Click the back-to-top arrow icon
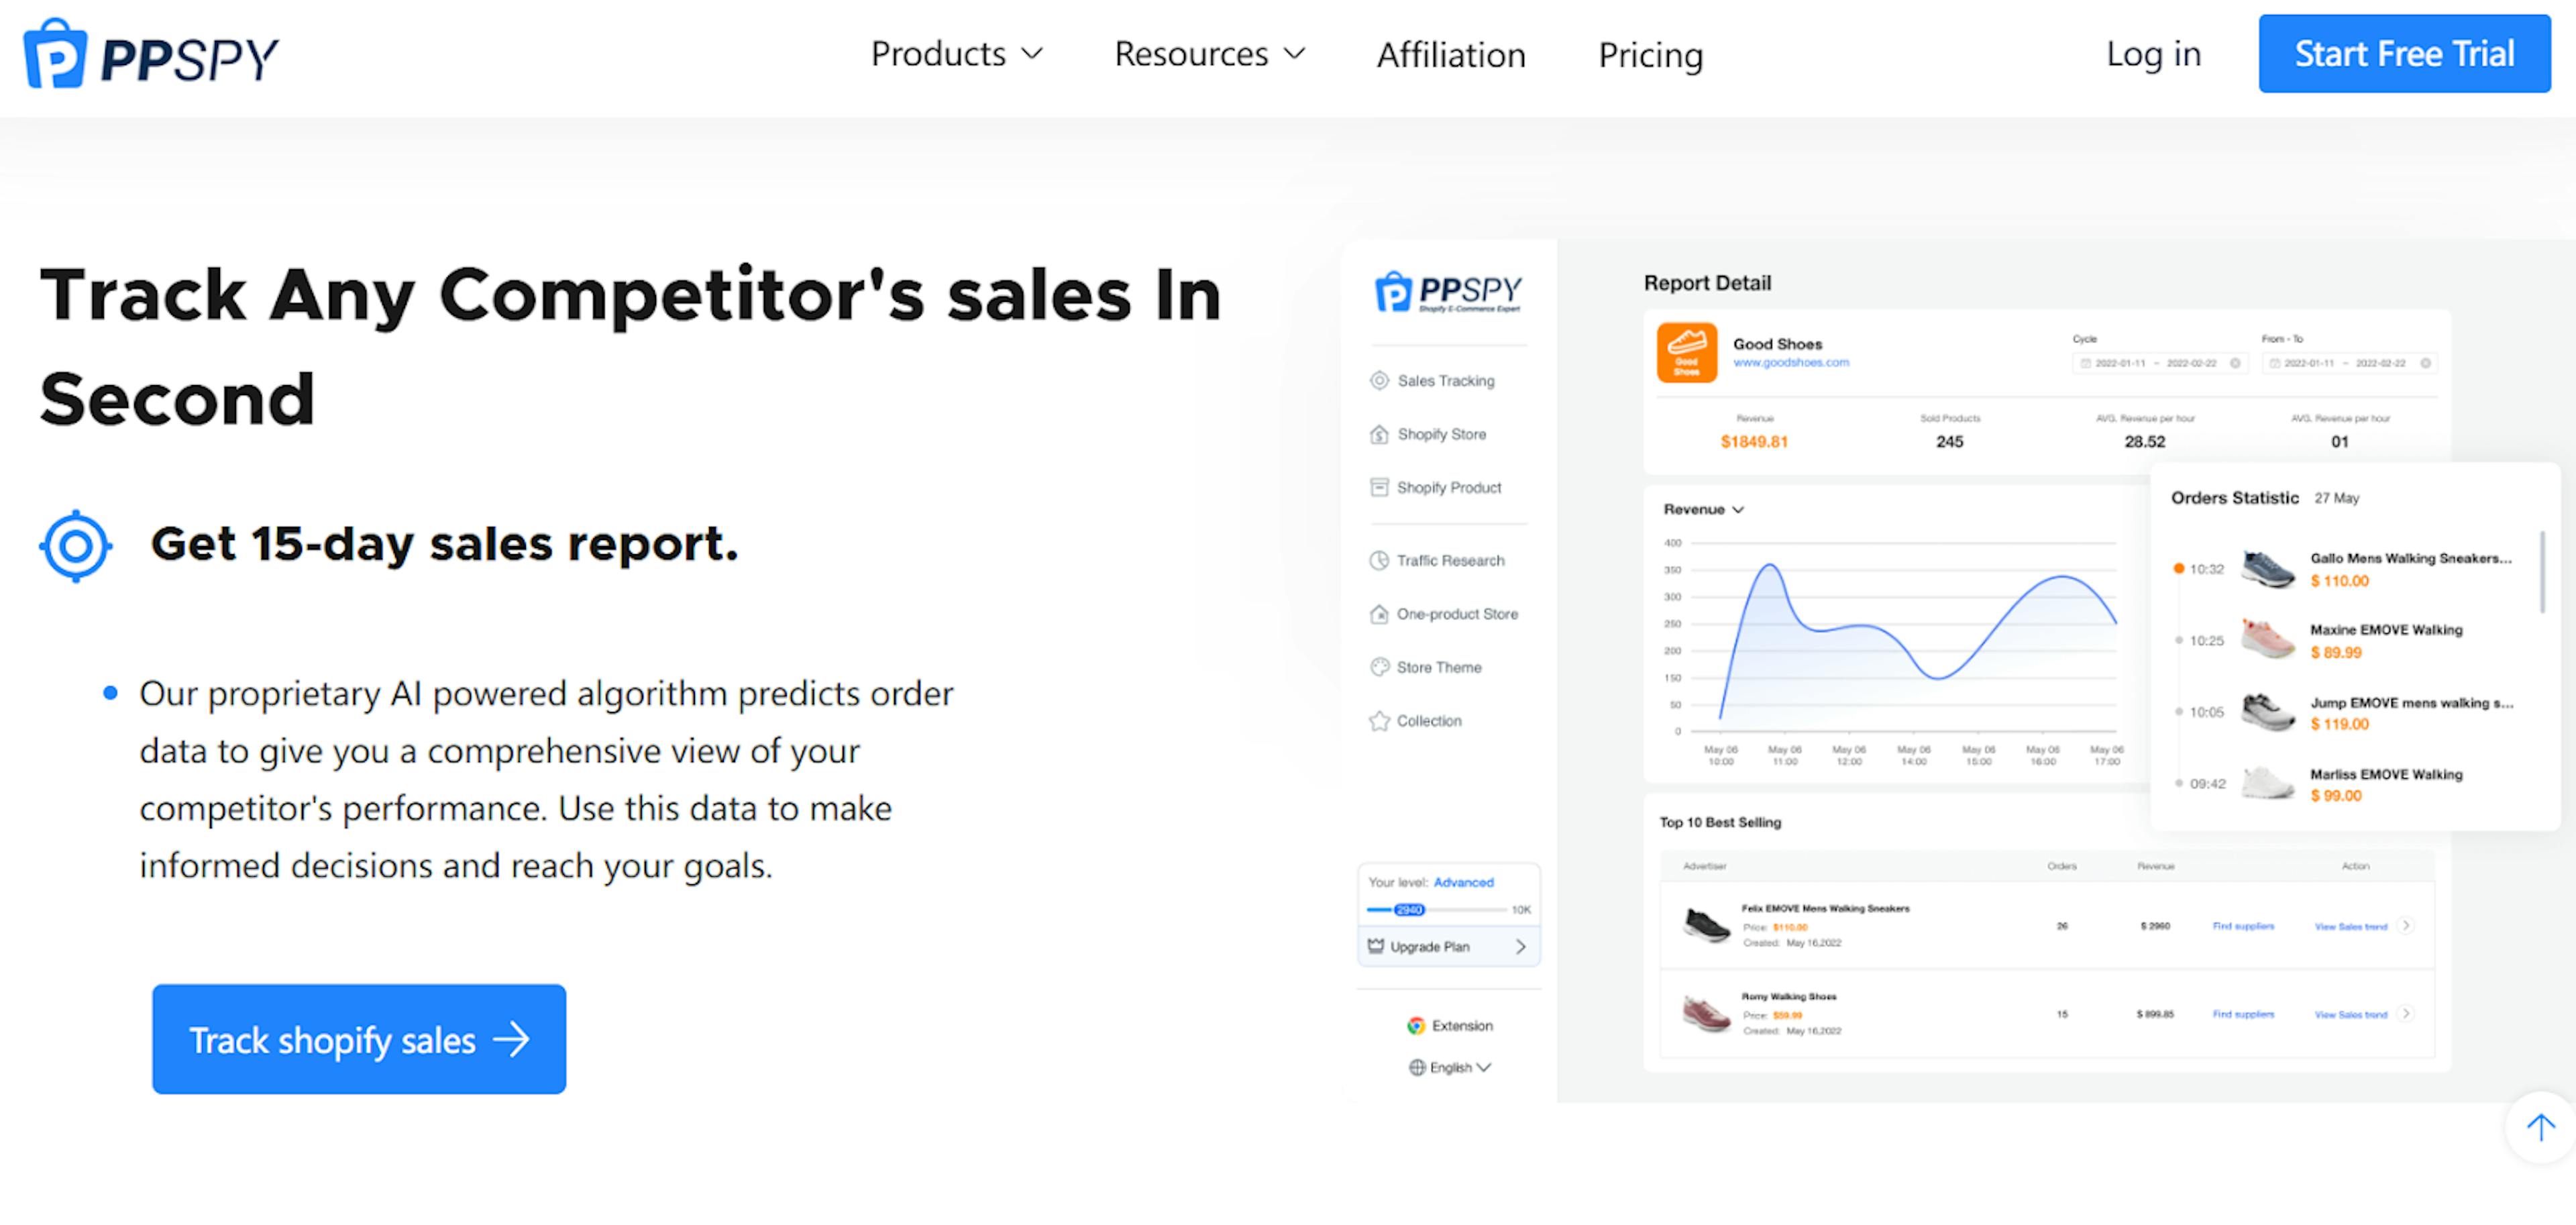 click(x=2540, y=1128)
